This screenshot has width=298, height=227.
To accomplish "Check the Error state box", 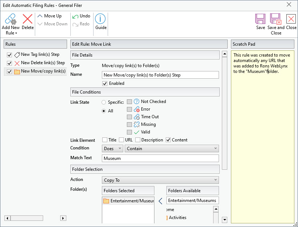I will tap(129, 109).
